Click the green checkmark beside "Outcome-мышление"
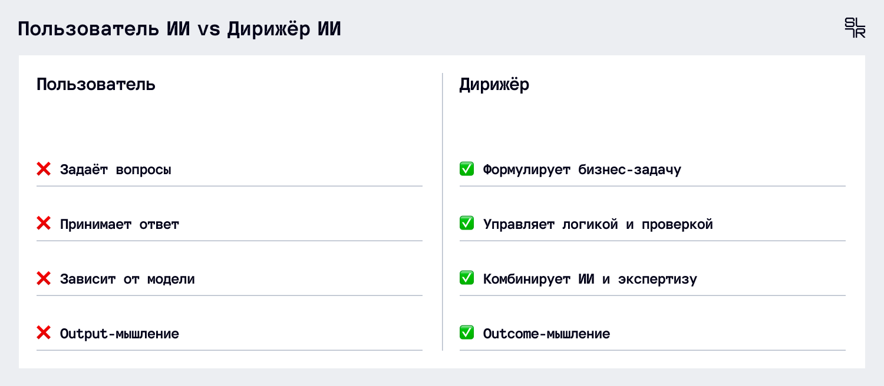The image size is (884, 386). tap(467, 333)
